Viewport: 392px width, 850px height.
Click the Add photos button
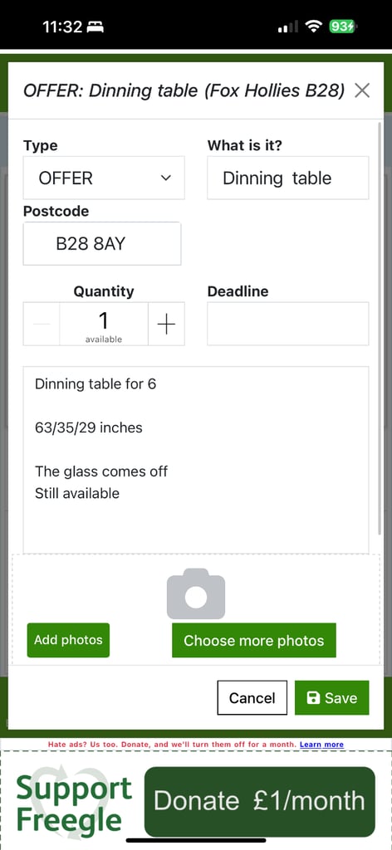pyautogui.click(x=68, y=640)
